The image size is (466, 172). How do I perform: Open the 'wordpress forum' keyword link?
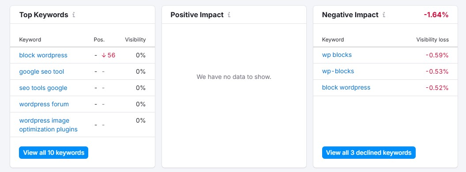(x=44, y=104)
